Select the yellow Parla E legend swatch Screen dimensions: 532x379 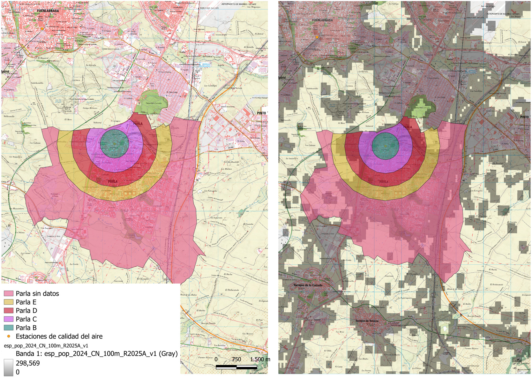pyautogui.click(x=9, y=302)
